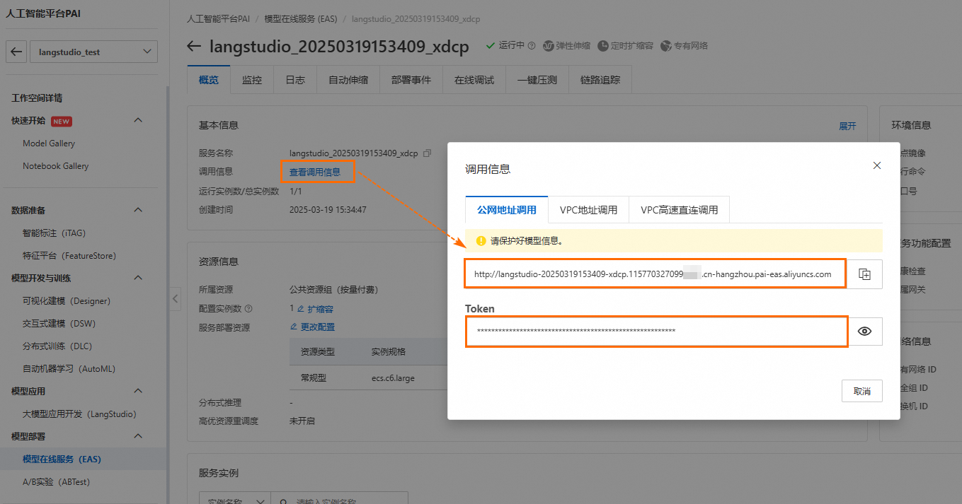Click the ecs.c6.large instance spec cell
Viewport: 962px width, 504px height.
tap(393, 378)
